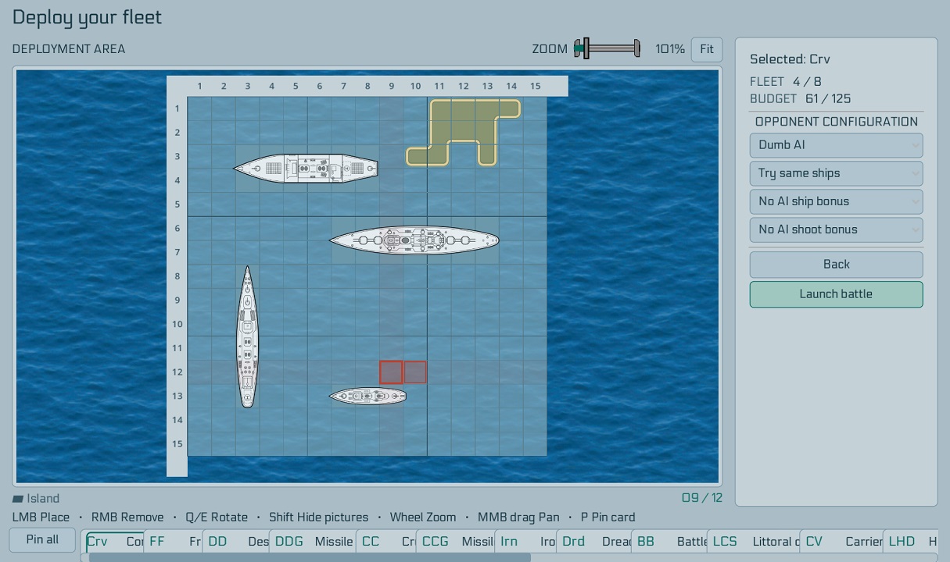This screenshot has width=950, height=562.
Task: Select the Crv ship card
Action: coord(115,541)
